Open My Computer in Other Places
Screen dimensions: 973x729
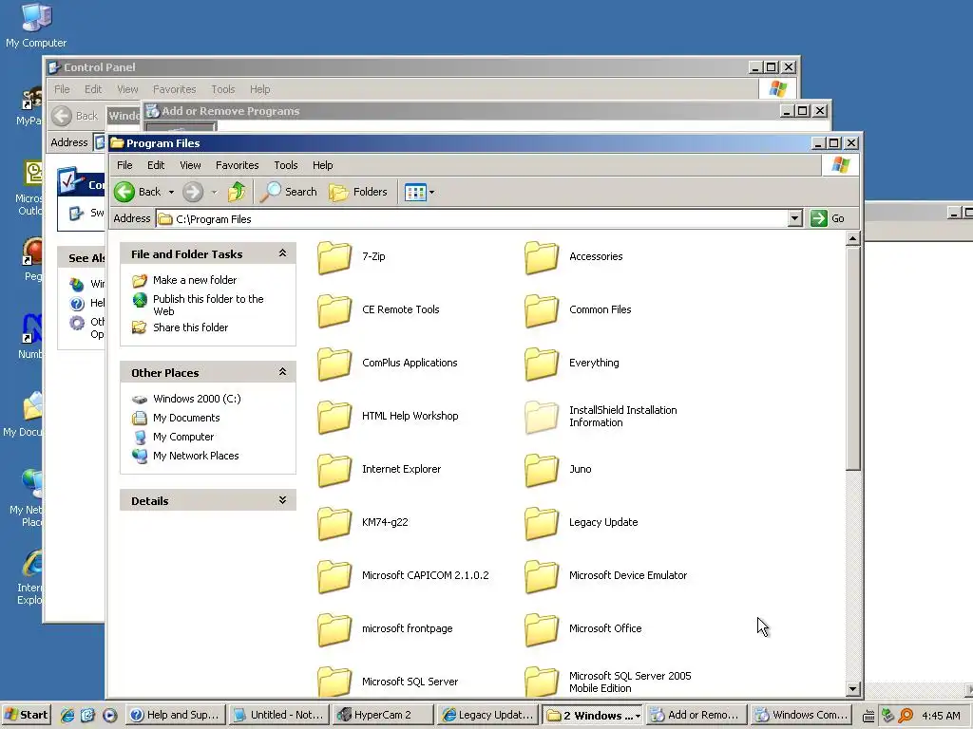point(183,437)
